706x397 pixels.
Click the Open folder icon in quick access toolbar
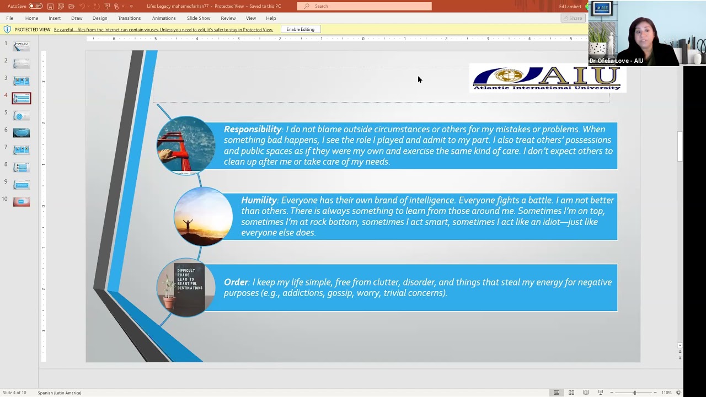[71, 6]
